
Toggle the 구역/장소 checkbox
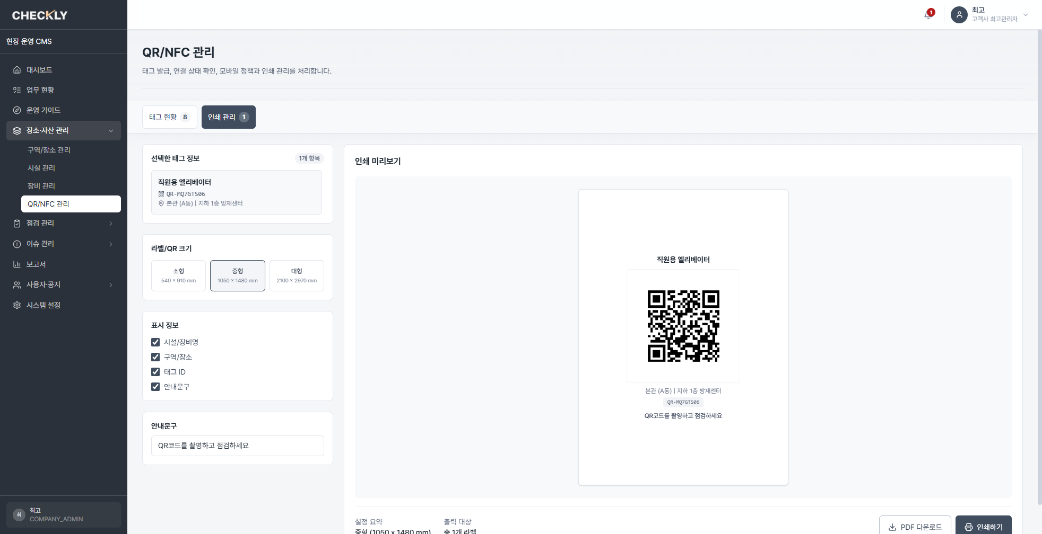[155, 357]
